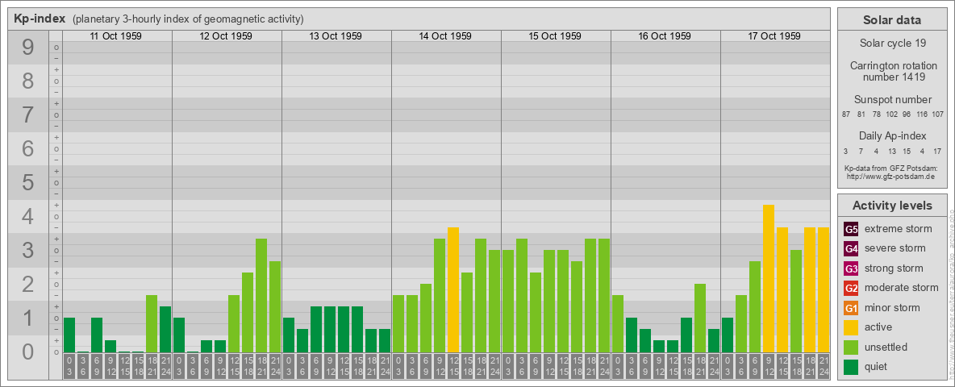Click the yellow bar for 17 Oct 21-24
The width and height of the screenshot is (955, 387).
click(824, 289)
